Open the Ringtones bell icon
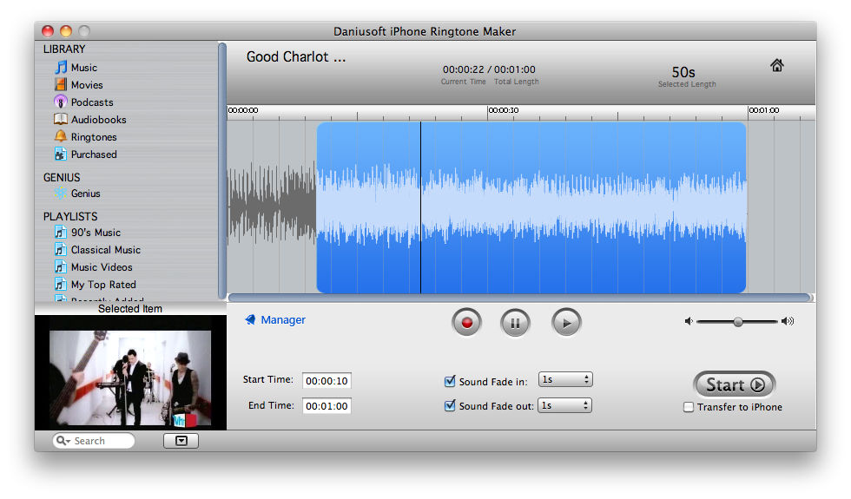The image size is (851, 499). pos(61,137)
